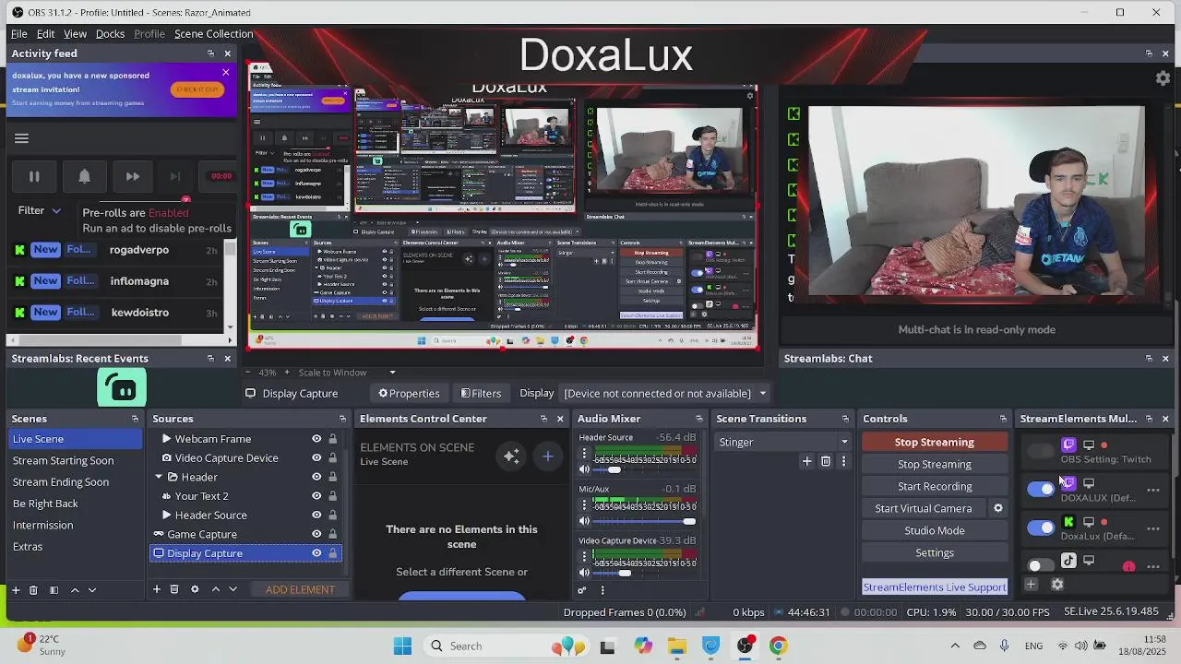Image resolution: width=1181 pixels, height=664 pixels.
Task: Enter Studio Mode
Action: 935,530
